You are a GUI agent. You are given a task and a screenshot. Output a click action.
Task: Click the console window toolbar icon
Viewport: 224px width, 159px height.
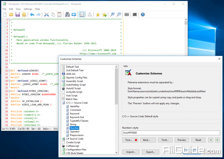135,15
